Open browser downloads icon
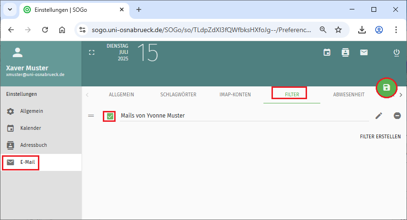 click(x=362, y=30)
